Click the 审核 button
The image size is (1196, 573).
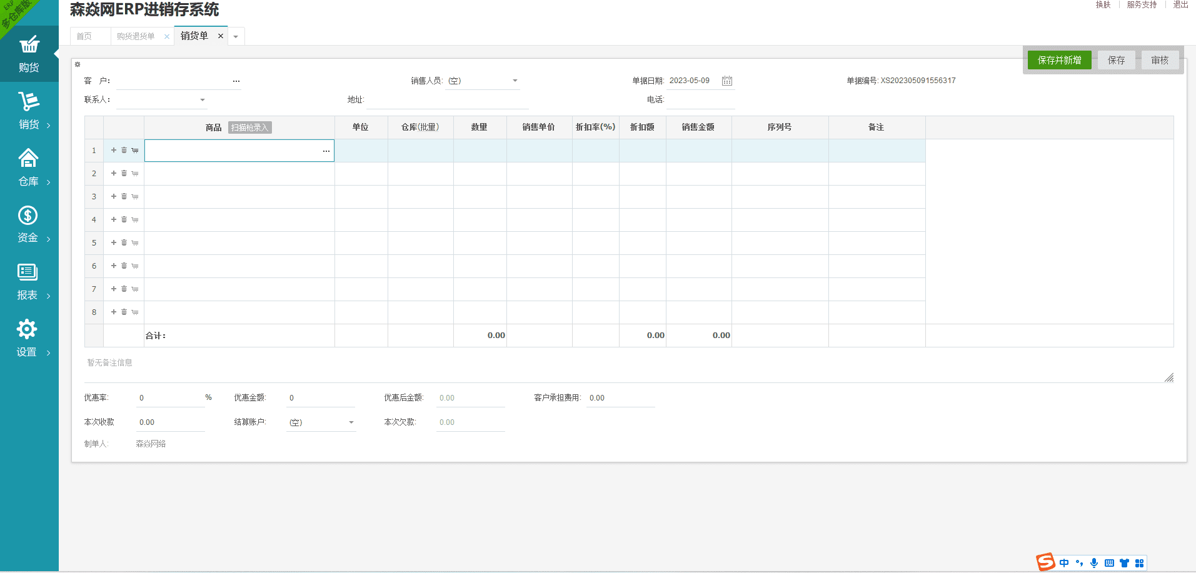point(1160,60)
